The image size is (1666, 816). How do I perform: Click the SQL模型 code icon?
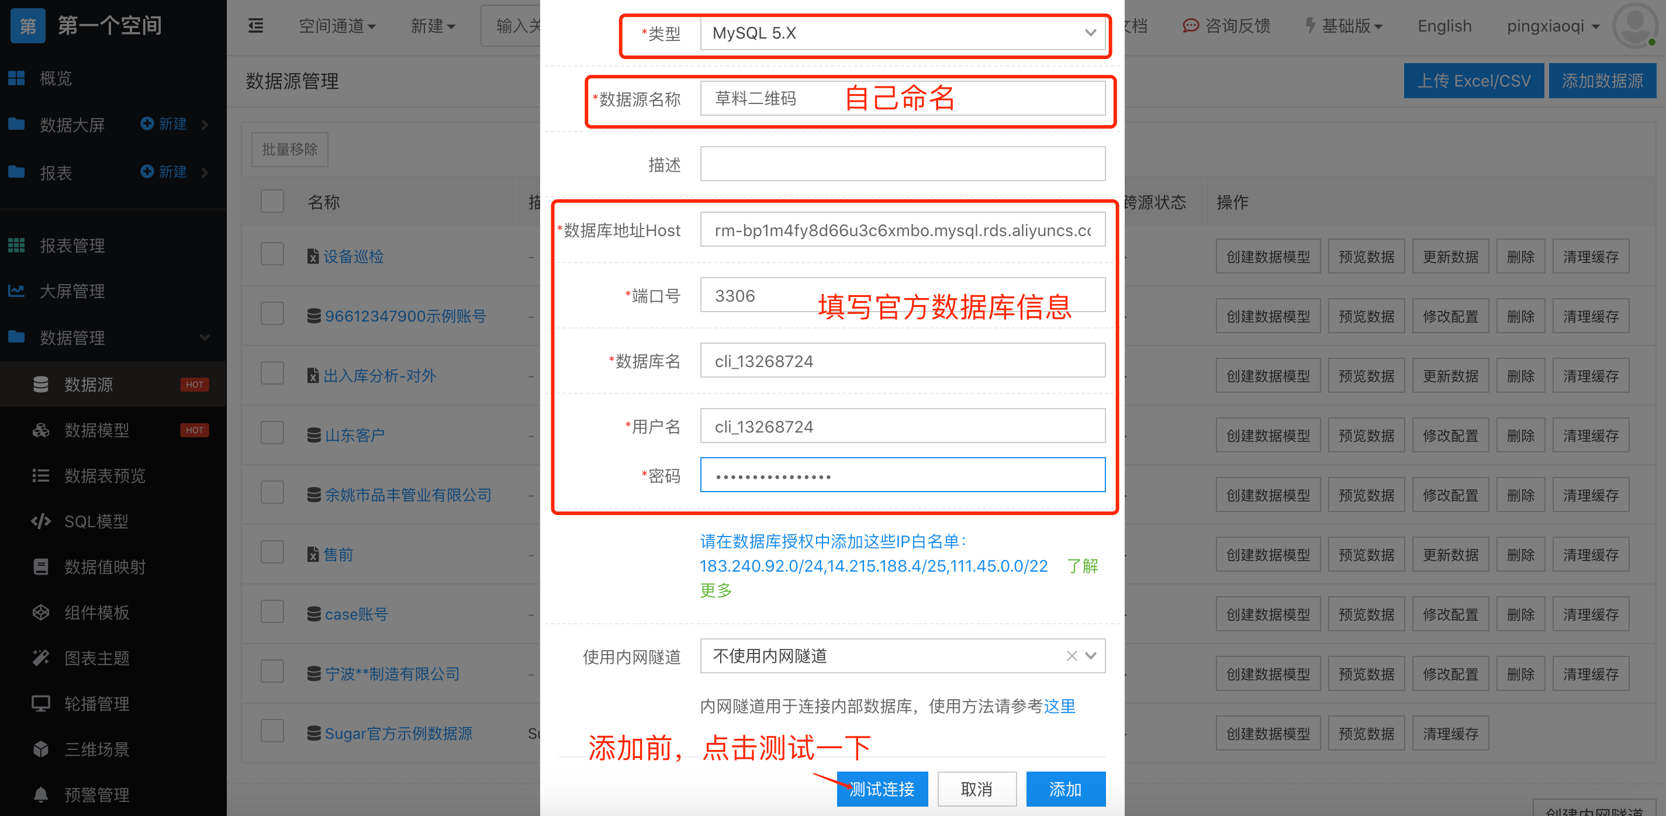click(41, 521)
